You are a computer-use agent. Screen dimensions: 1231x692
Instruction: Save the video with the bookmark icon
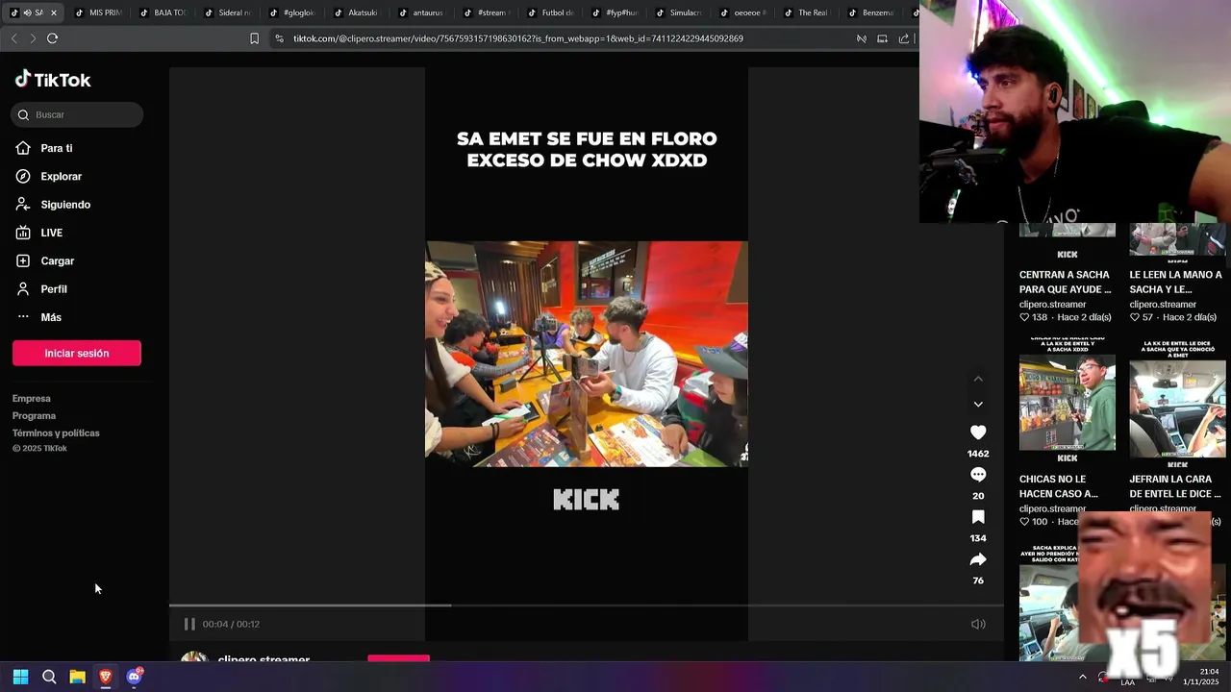pyautogui.click(x=978, y=517)
